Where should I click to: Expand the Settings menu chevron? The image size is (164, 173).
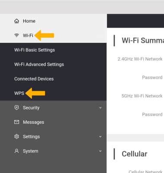coord(101,137)
